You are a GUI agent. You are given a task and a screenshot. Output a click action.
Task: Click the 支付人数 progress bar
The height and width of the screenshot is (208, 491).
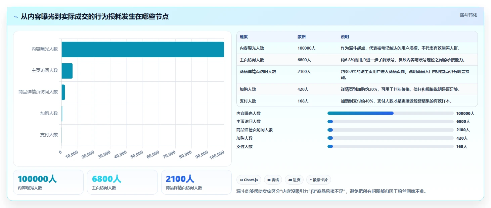391,146
